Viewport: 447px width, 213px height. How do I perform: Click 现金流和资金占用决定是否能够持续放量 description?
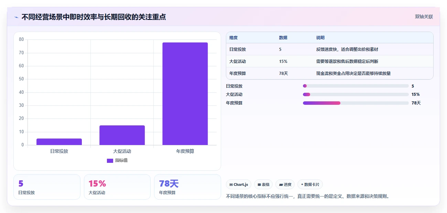353,74
